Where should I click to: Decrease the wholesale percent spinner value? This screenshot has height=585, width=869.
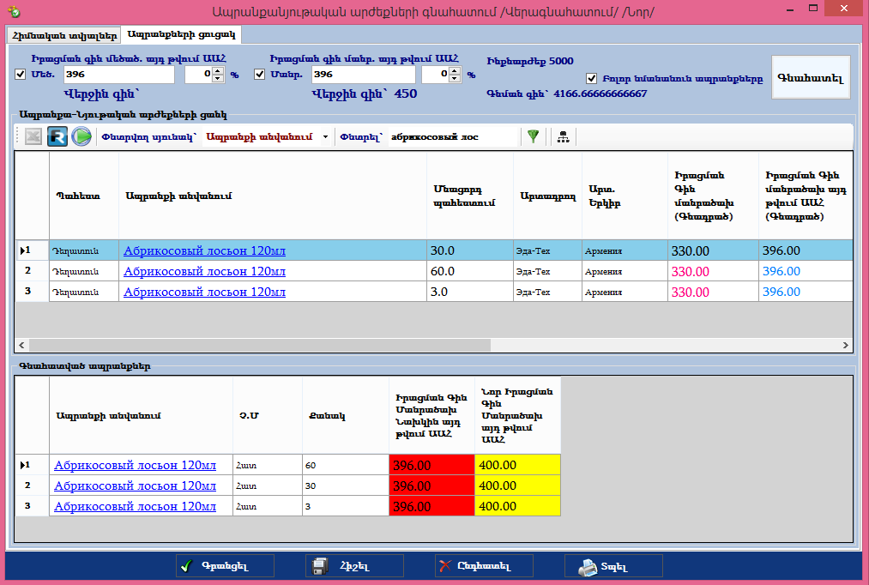219,78
